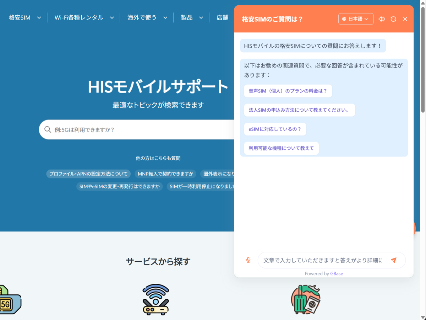This screenshot has height=320, width=426.
Task: Open topic 圏外表示になり
Action: point(217,174)
